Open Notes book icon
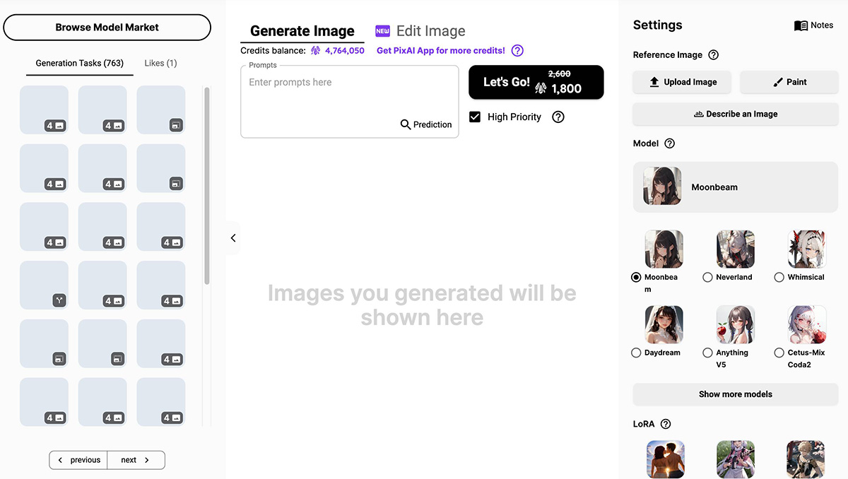 tap(801, 25)
